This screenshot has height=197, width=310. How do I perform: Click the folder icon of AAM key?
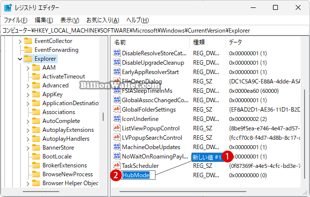(36, 68)
